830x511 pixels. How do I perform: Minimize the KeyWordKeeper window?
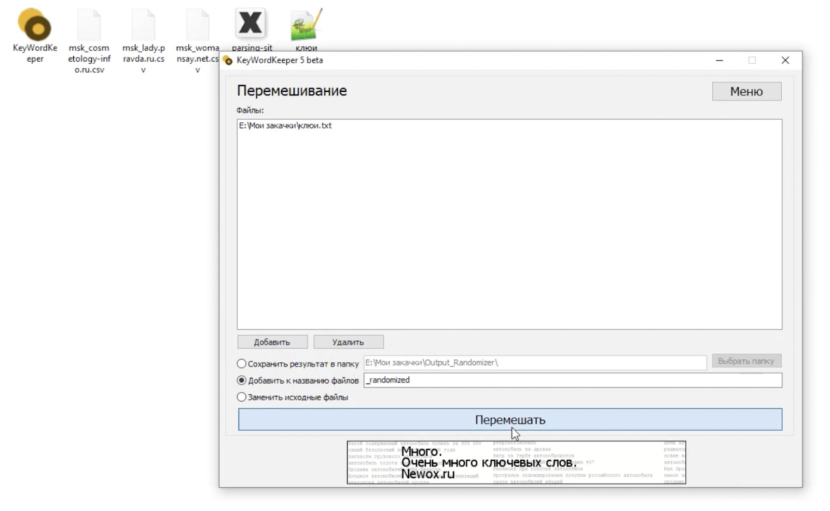pos(720,61)
